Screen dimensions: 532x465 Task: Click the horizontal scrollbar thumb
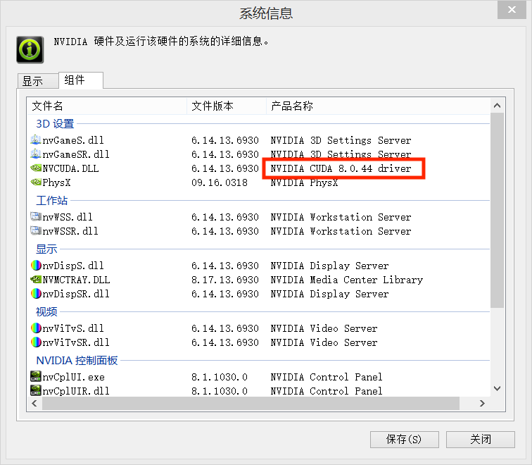251,403
